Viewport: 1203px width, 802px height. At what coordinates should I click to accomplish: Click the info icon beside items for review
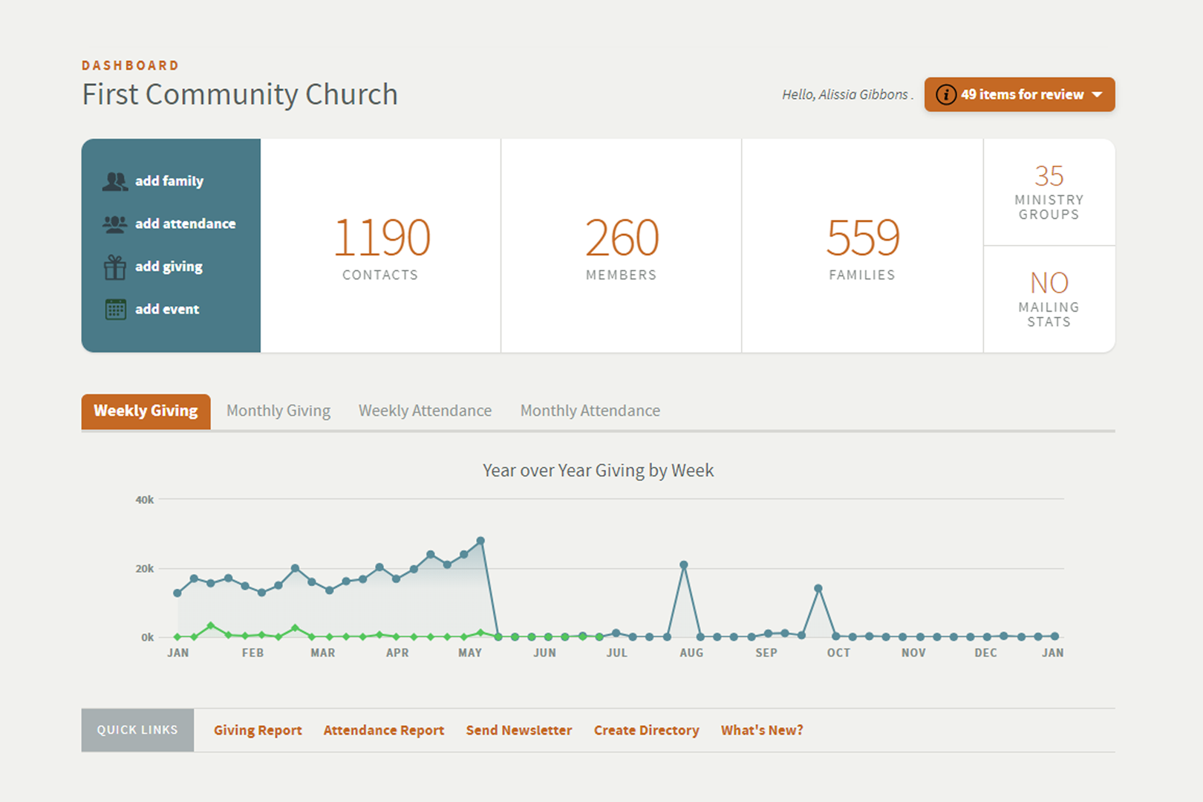(x=945, y=95)
